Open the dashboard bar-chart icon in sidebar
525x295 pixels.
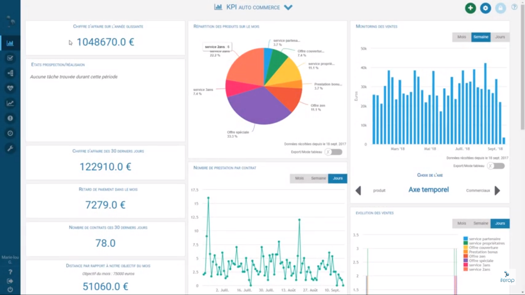[10, 43]
